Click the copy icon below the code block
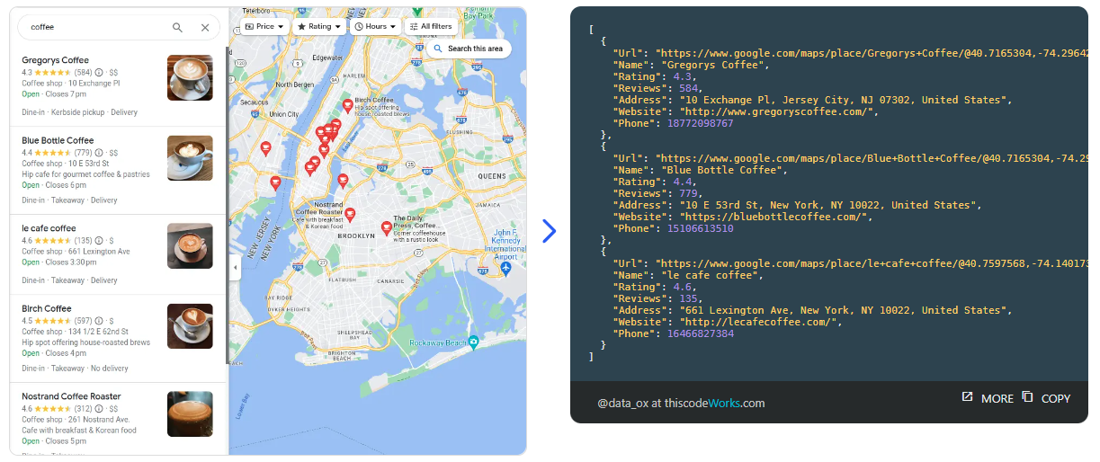This screenshot has height=462, width=1100. pyautogui.click(x=1027, y=397)
